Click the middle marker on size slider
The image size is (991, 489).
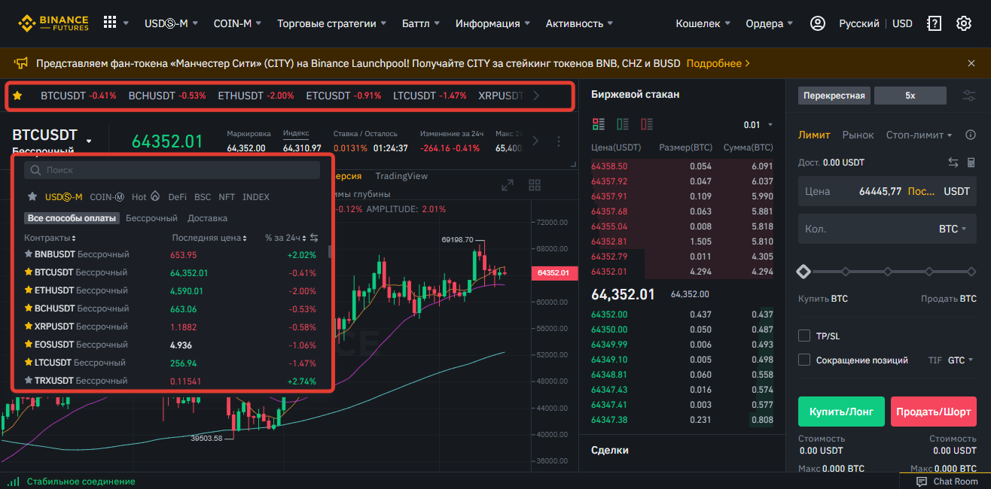coord(888,271)
